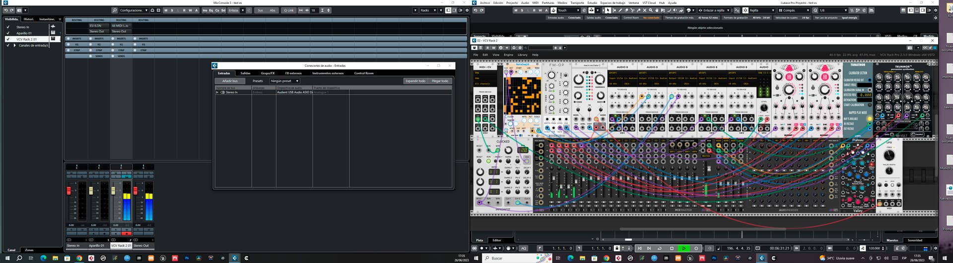Toggle visibility of VCV Rack 2 01 channel
The image size is (953, 263).
8,39
